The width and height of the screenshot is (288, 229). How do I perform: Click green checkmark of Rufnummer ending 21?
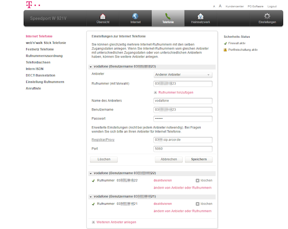tap(93, 204)
